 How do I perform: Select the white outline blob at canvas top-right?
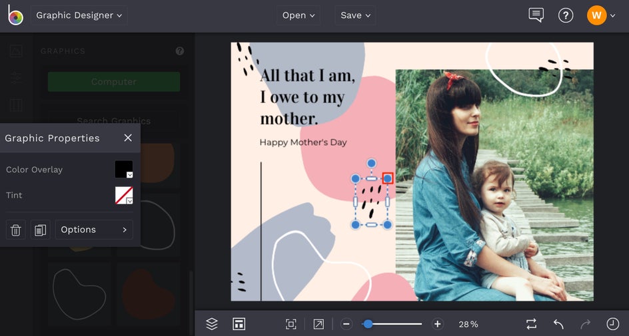point(524,69)
